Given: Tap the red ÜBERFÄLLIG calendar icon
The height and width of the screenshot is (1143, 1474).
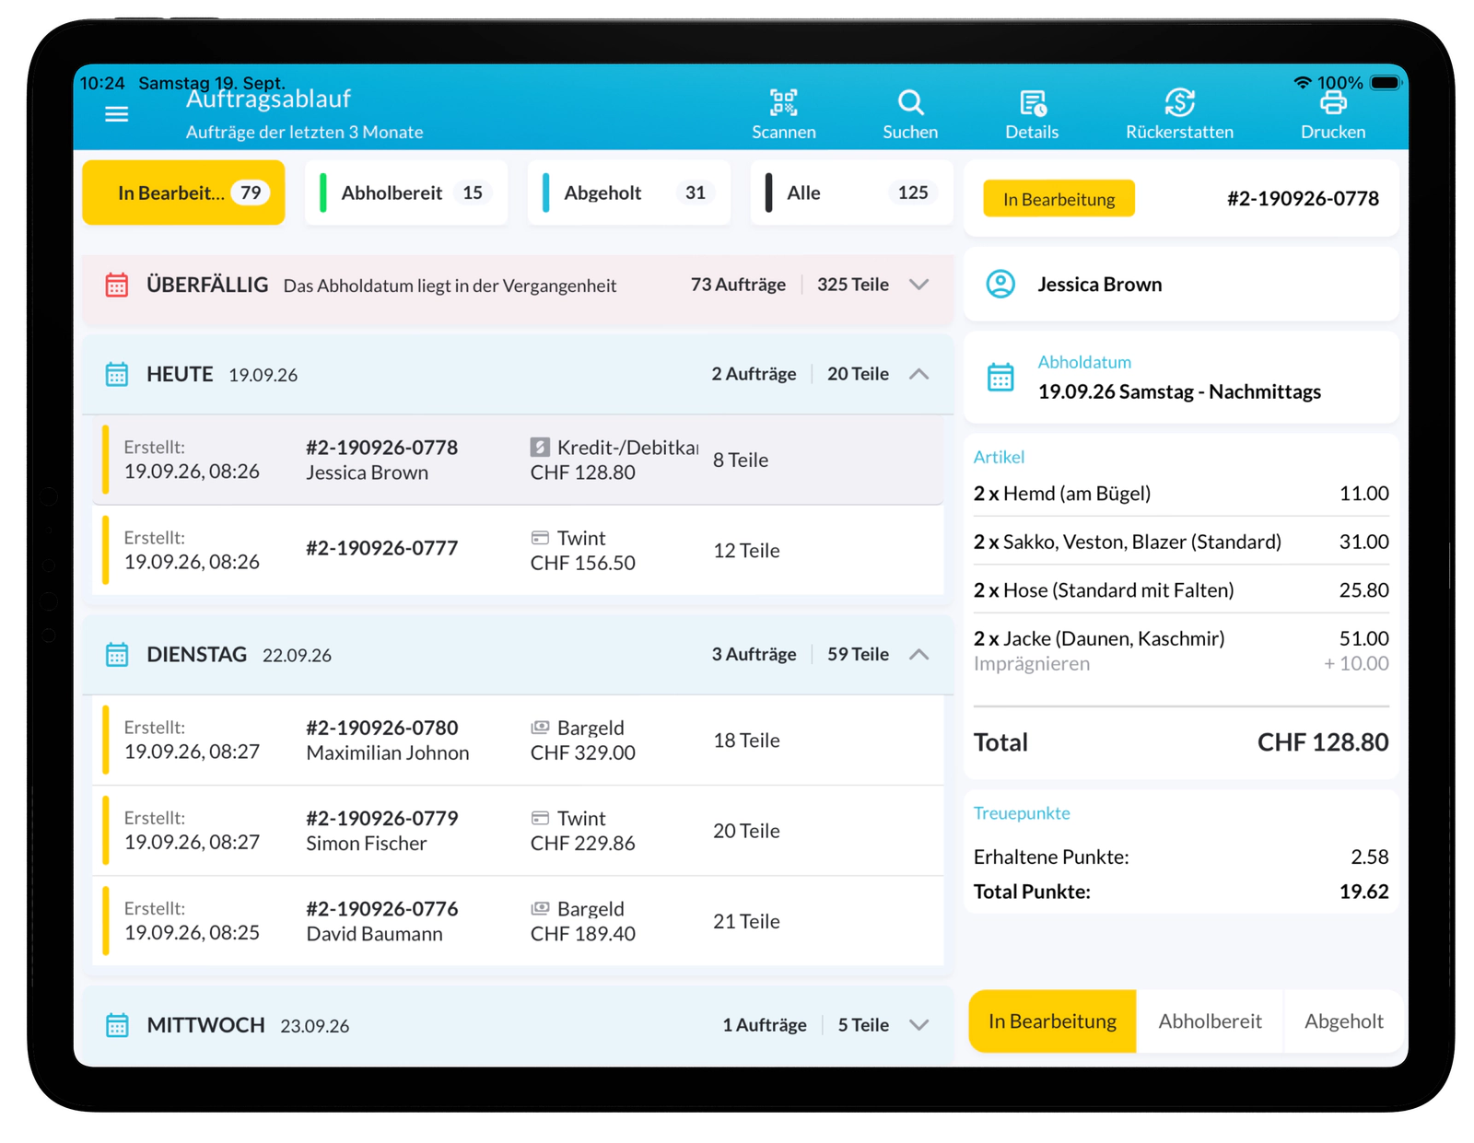Looking at the screenshot, I should 117,285.
